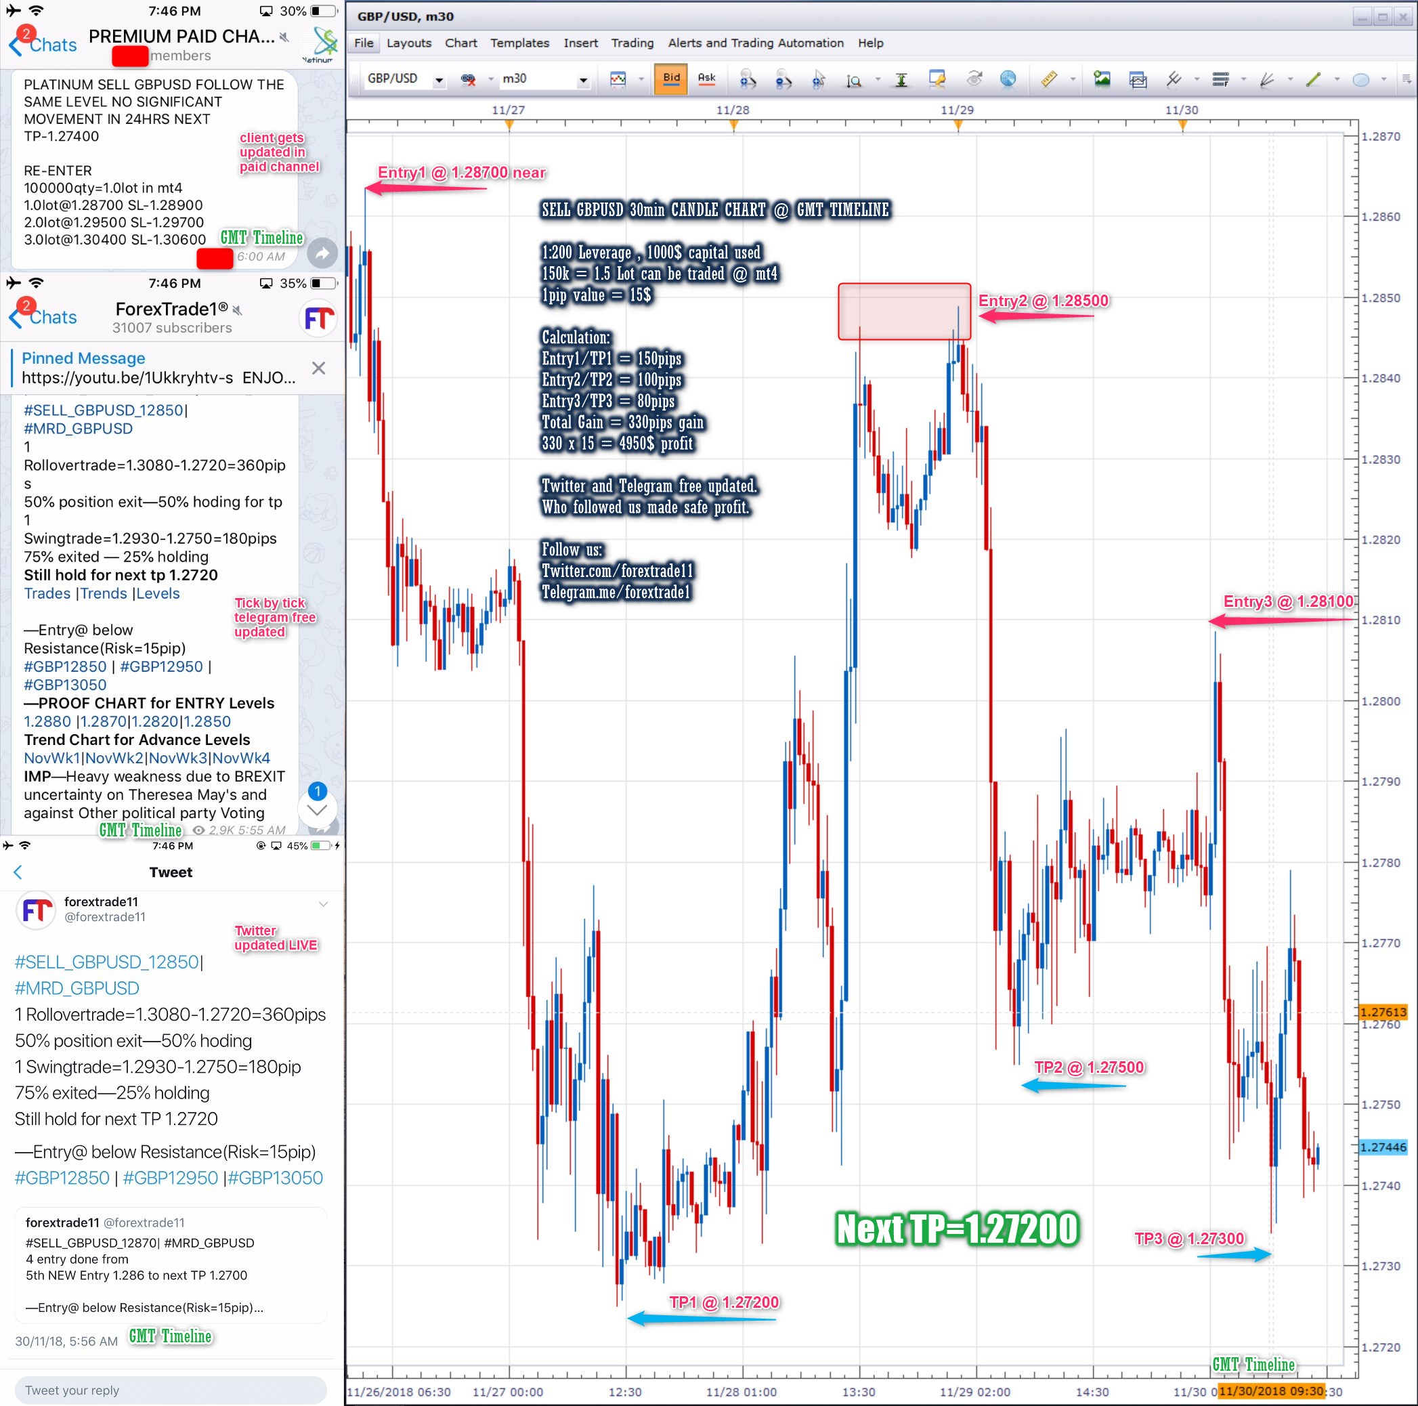Screen dimensions: 1418x1406
Task: Open the Insert menu
Action: coord(580,43)
